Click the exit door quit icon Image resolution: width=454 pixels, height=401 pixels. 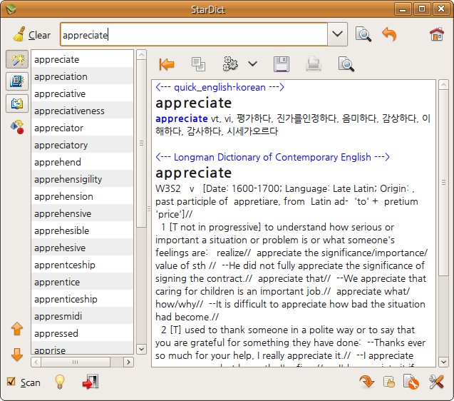point(91,382)
